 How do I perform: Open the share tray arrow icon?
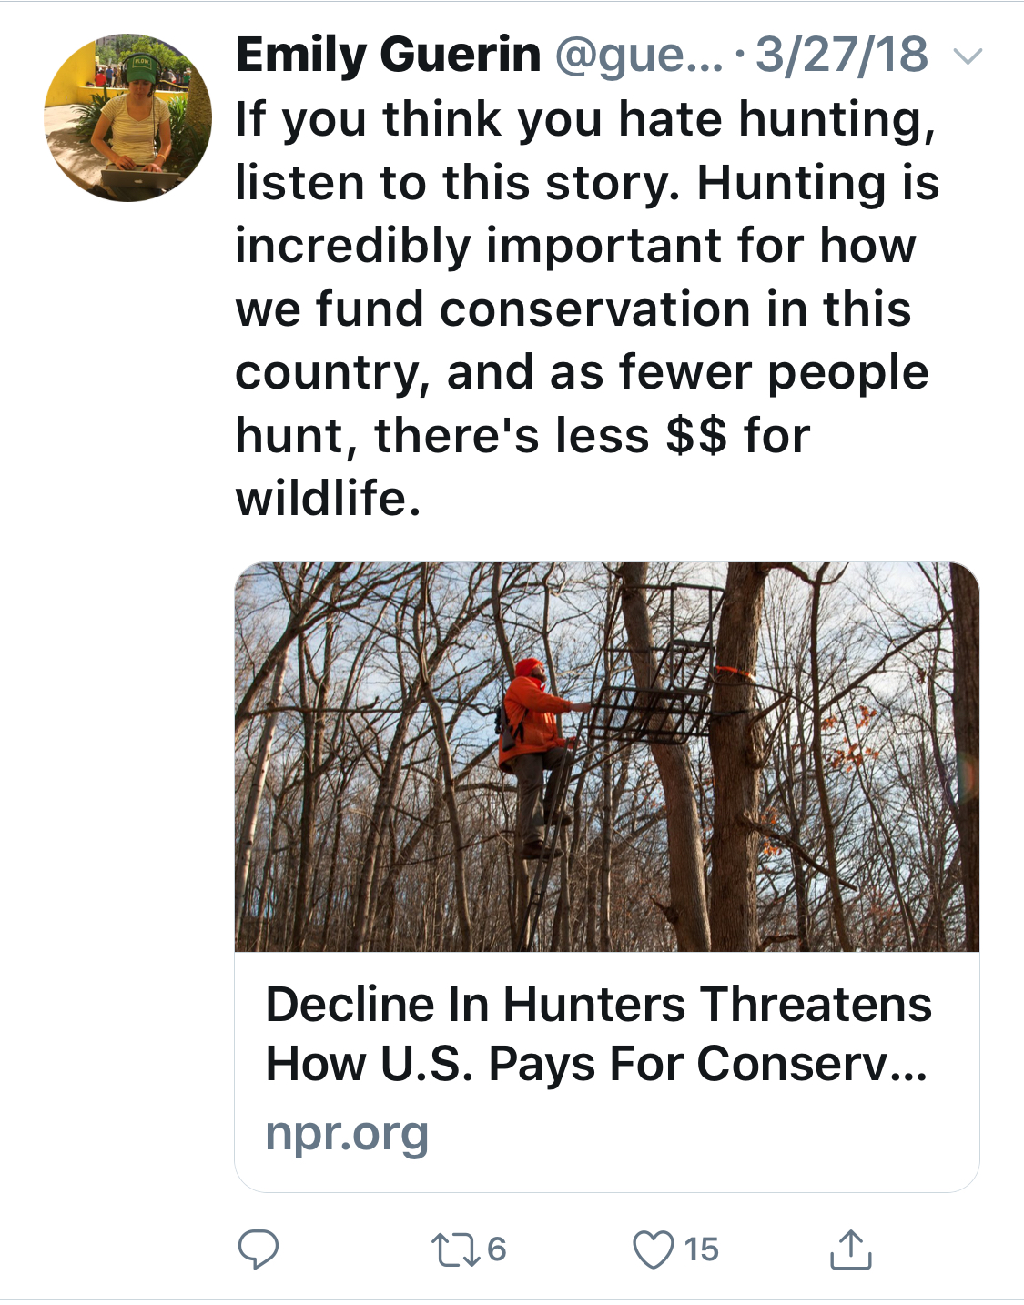[x=850, y=1249]
